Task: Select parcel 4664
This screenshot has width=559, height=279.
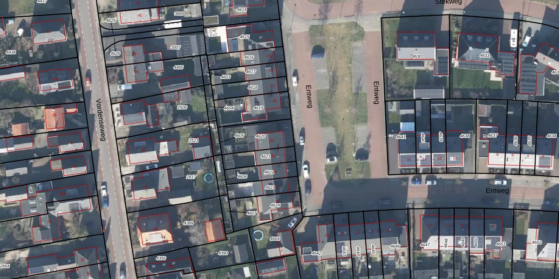Action: [275, 239]
